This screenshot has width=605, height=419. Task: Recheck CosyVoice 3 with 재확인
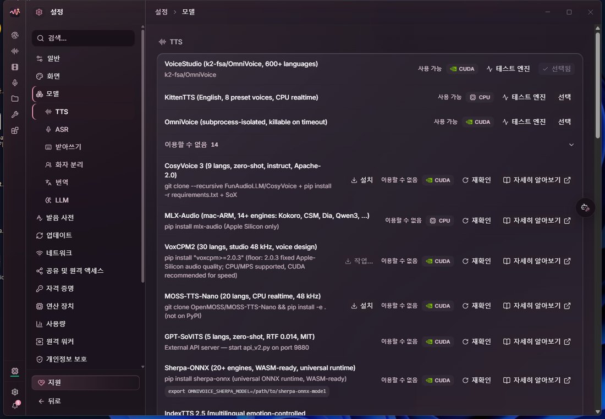click(476, 180)
